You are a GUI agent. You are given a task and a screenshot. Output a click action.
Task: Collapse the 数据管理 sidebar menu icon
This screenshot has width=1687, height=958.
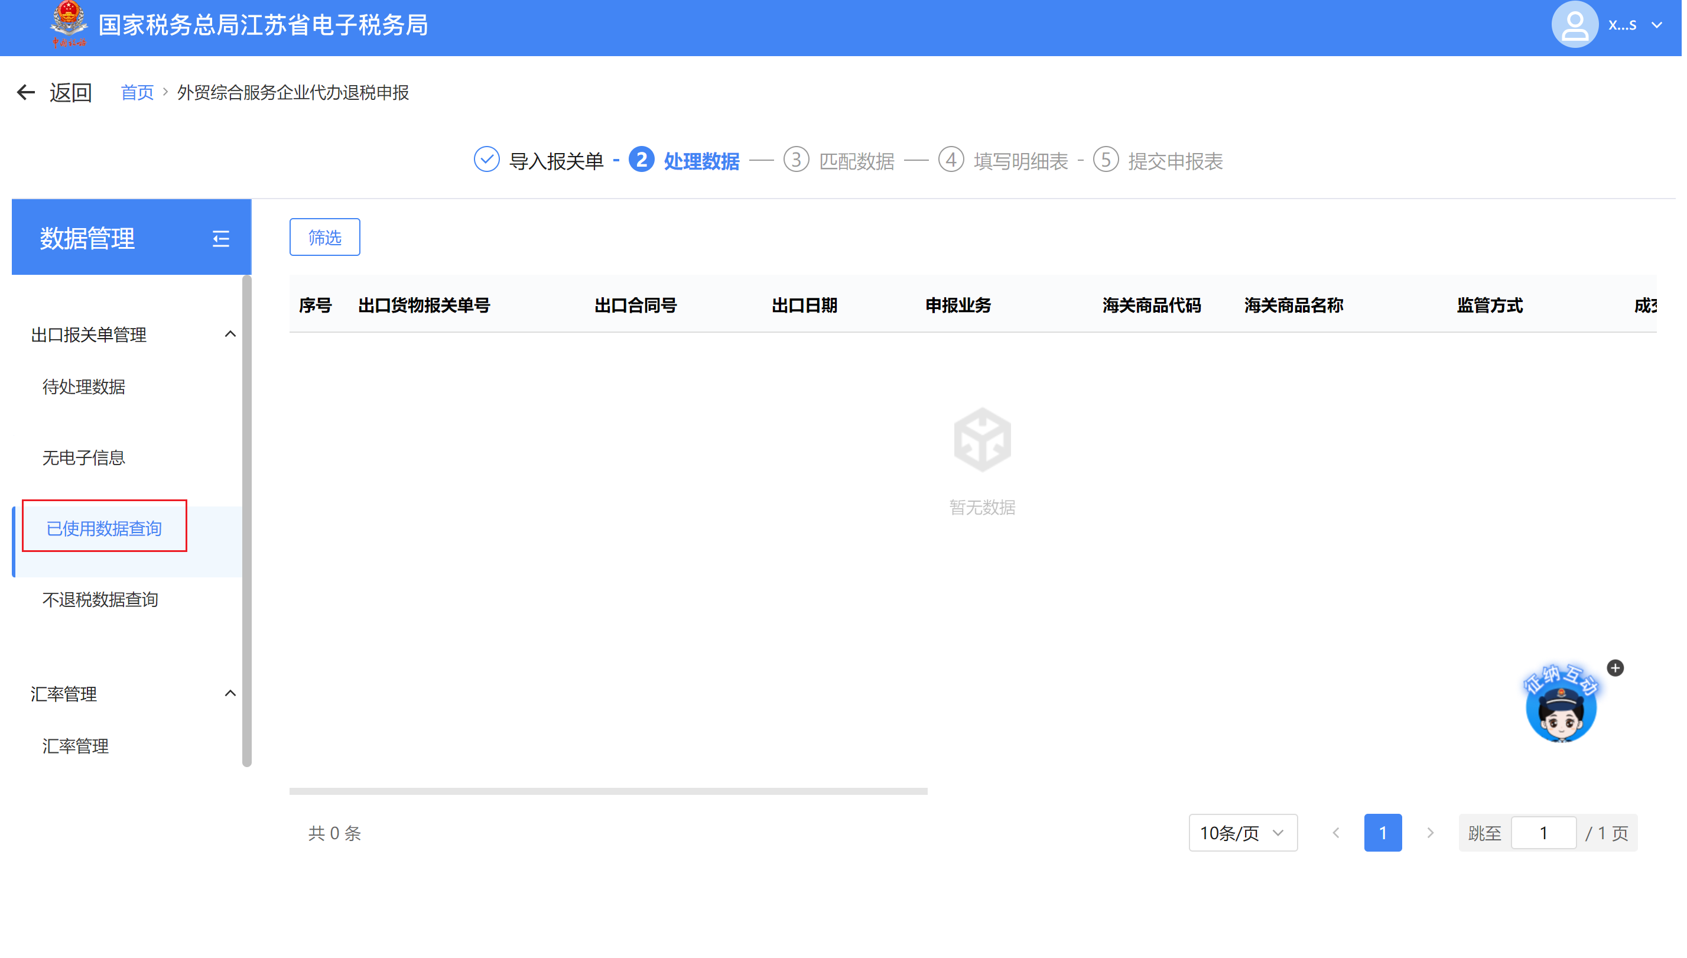point(221,238)
